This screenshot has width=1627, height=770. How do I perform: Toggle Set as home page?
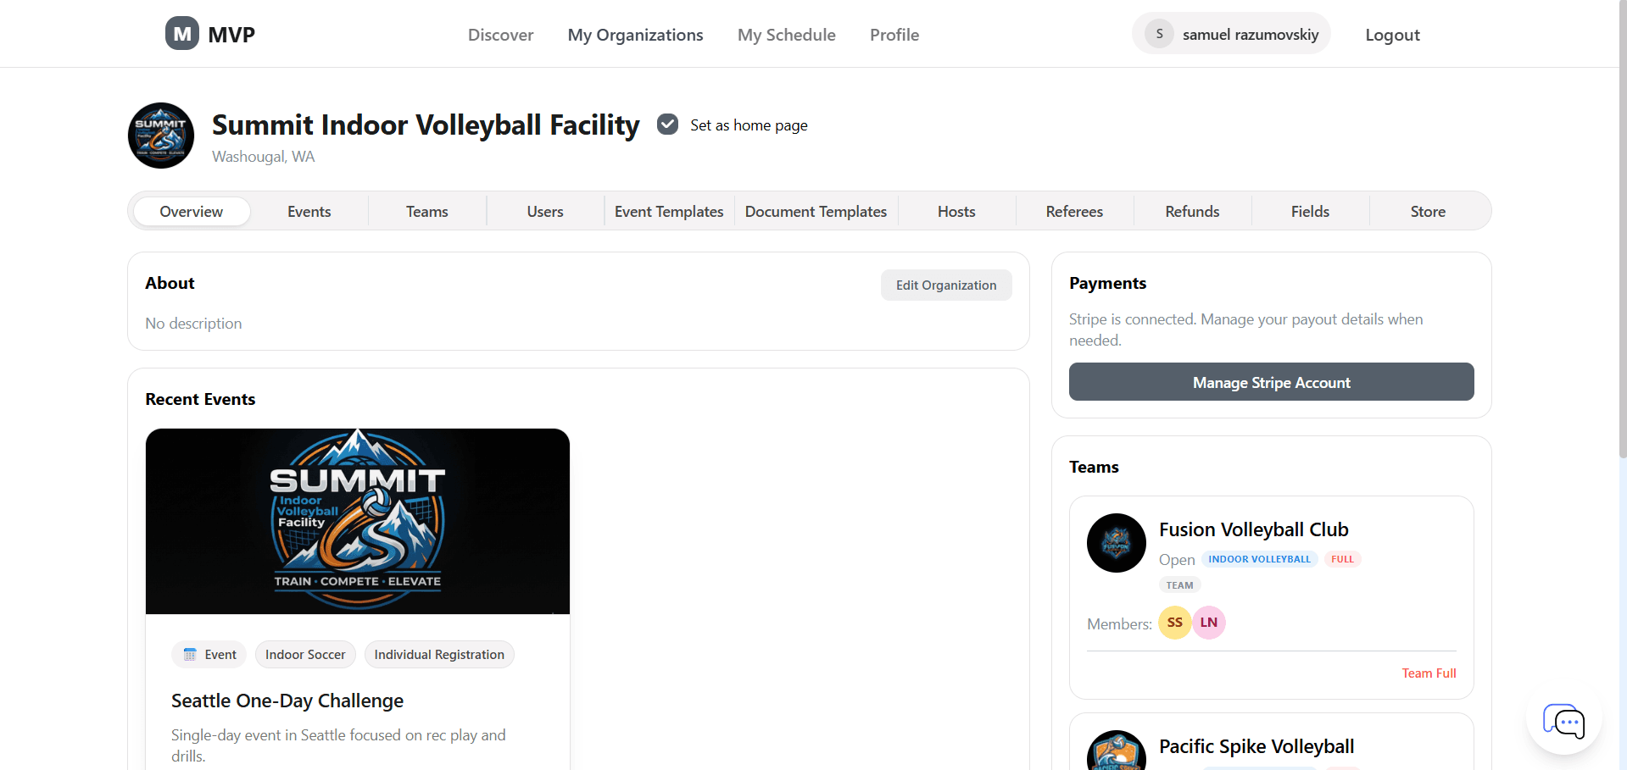(667, 124)
